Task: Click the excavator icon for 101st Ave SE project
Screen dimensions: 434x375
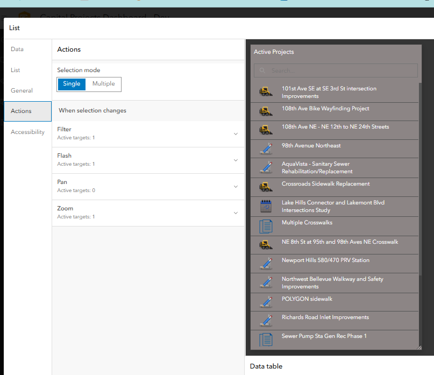Action: coord(266,91)
